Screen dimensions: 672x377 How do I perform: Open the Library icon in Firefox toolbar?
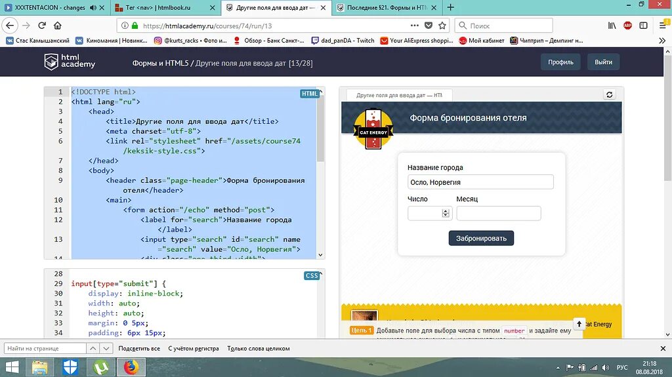tap(612, 26)
